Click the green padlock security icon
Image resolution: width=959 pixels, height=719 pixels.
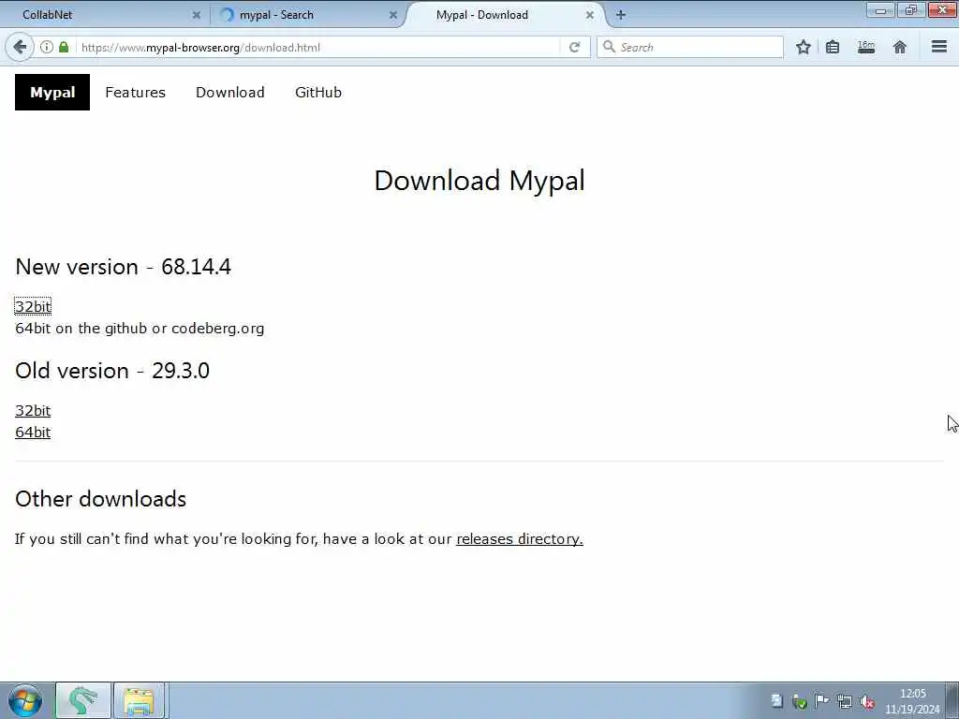pos(64,47)
